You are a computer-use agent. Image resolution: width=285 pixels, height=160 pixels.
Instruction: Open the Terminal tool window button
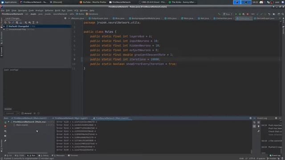tap(73, 156)
